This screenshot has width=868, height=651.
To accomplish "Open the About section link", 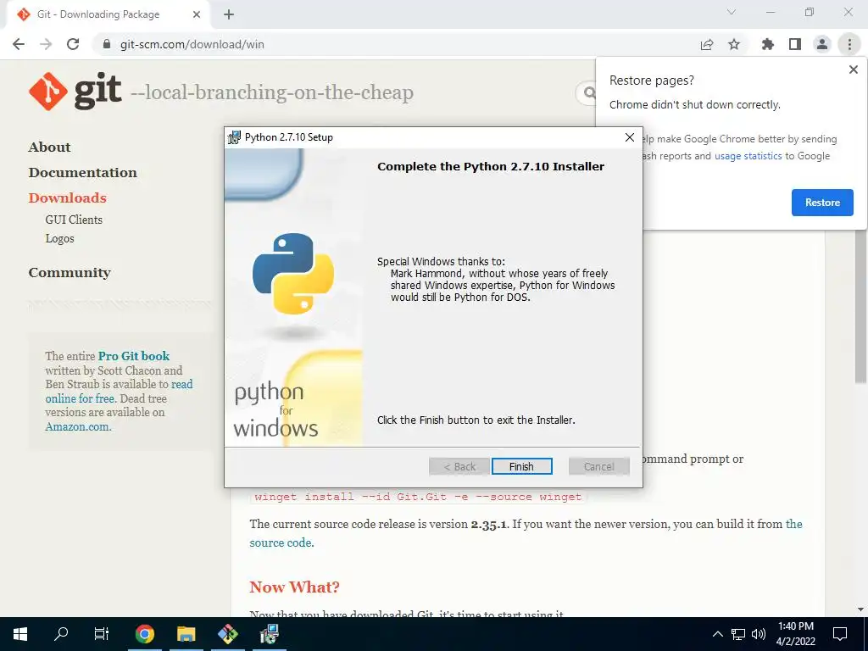I will click(x=50, y=147).
